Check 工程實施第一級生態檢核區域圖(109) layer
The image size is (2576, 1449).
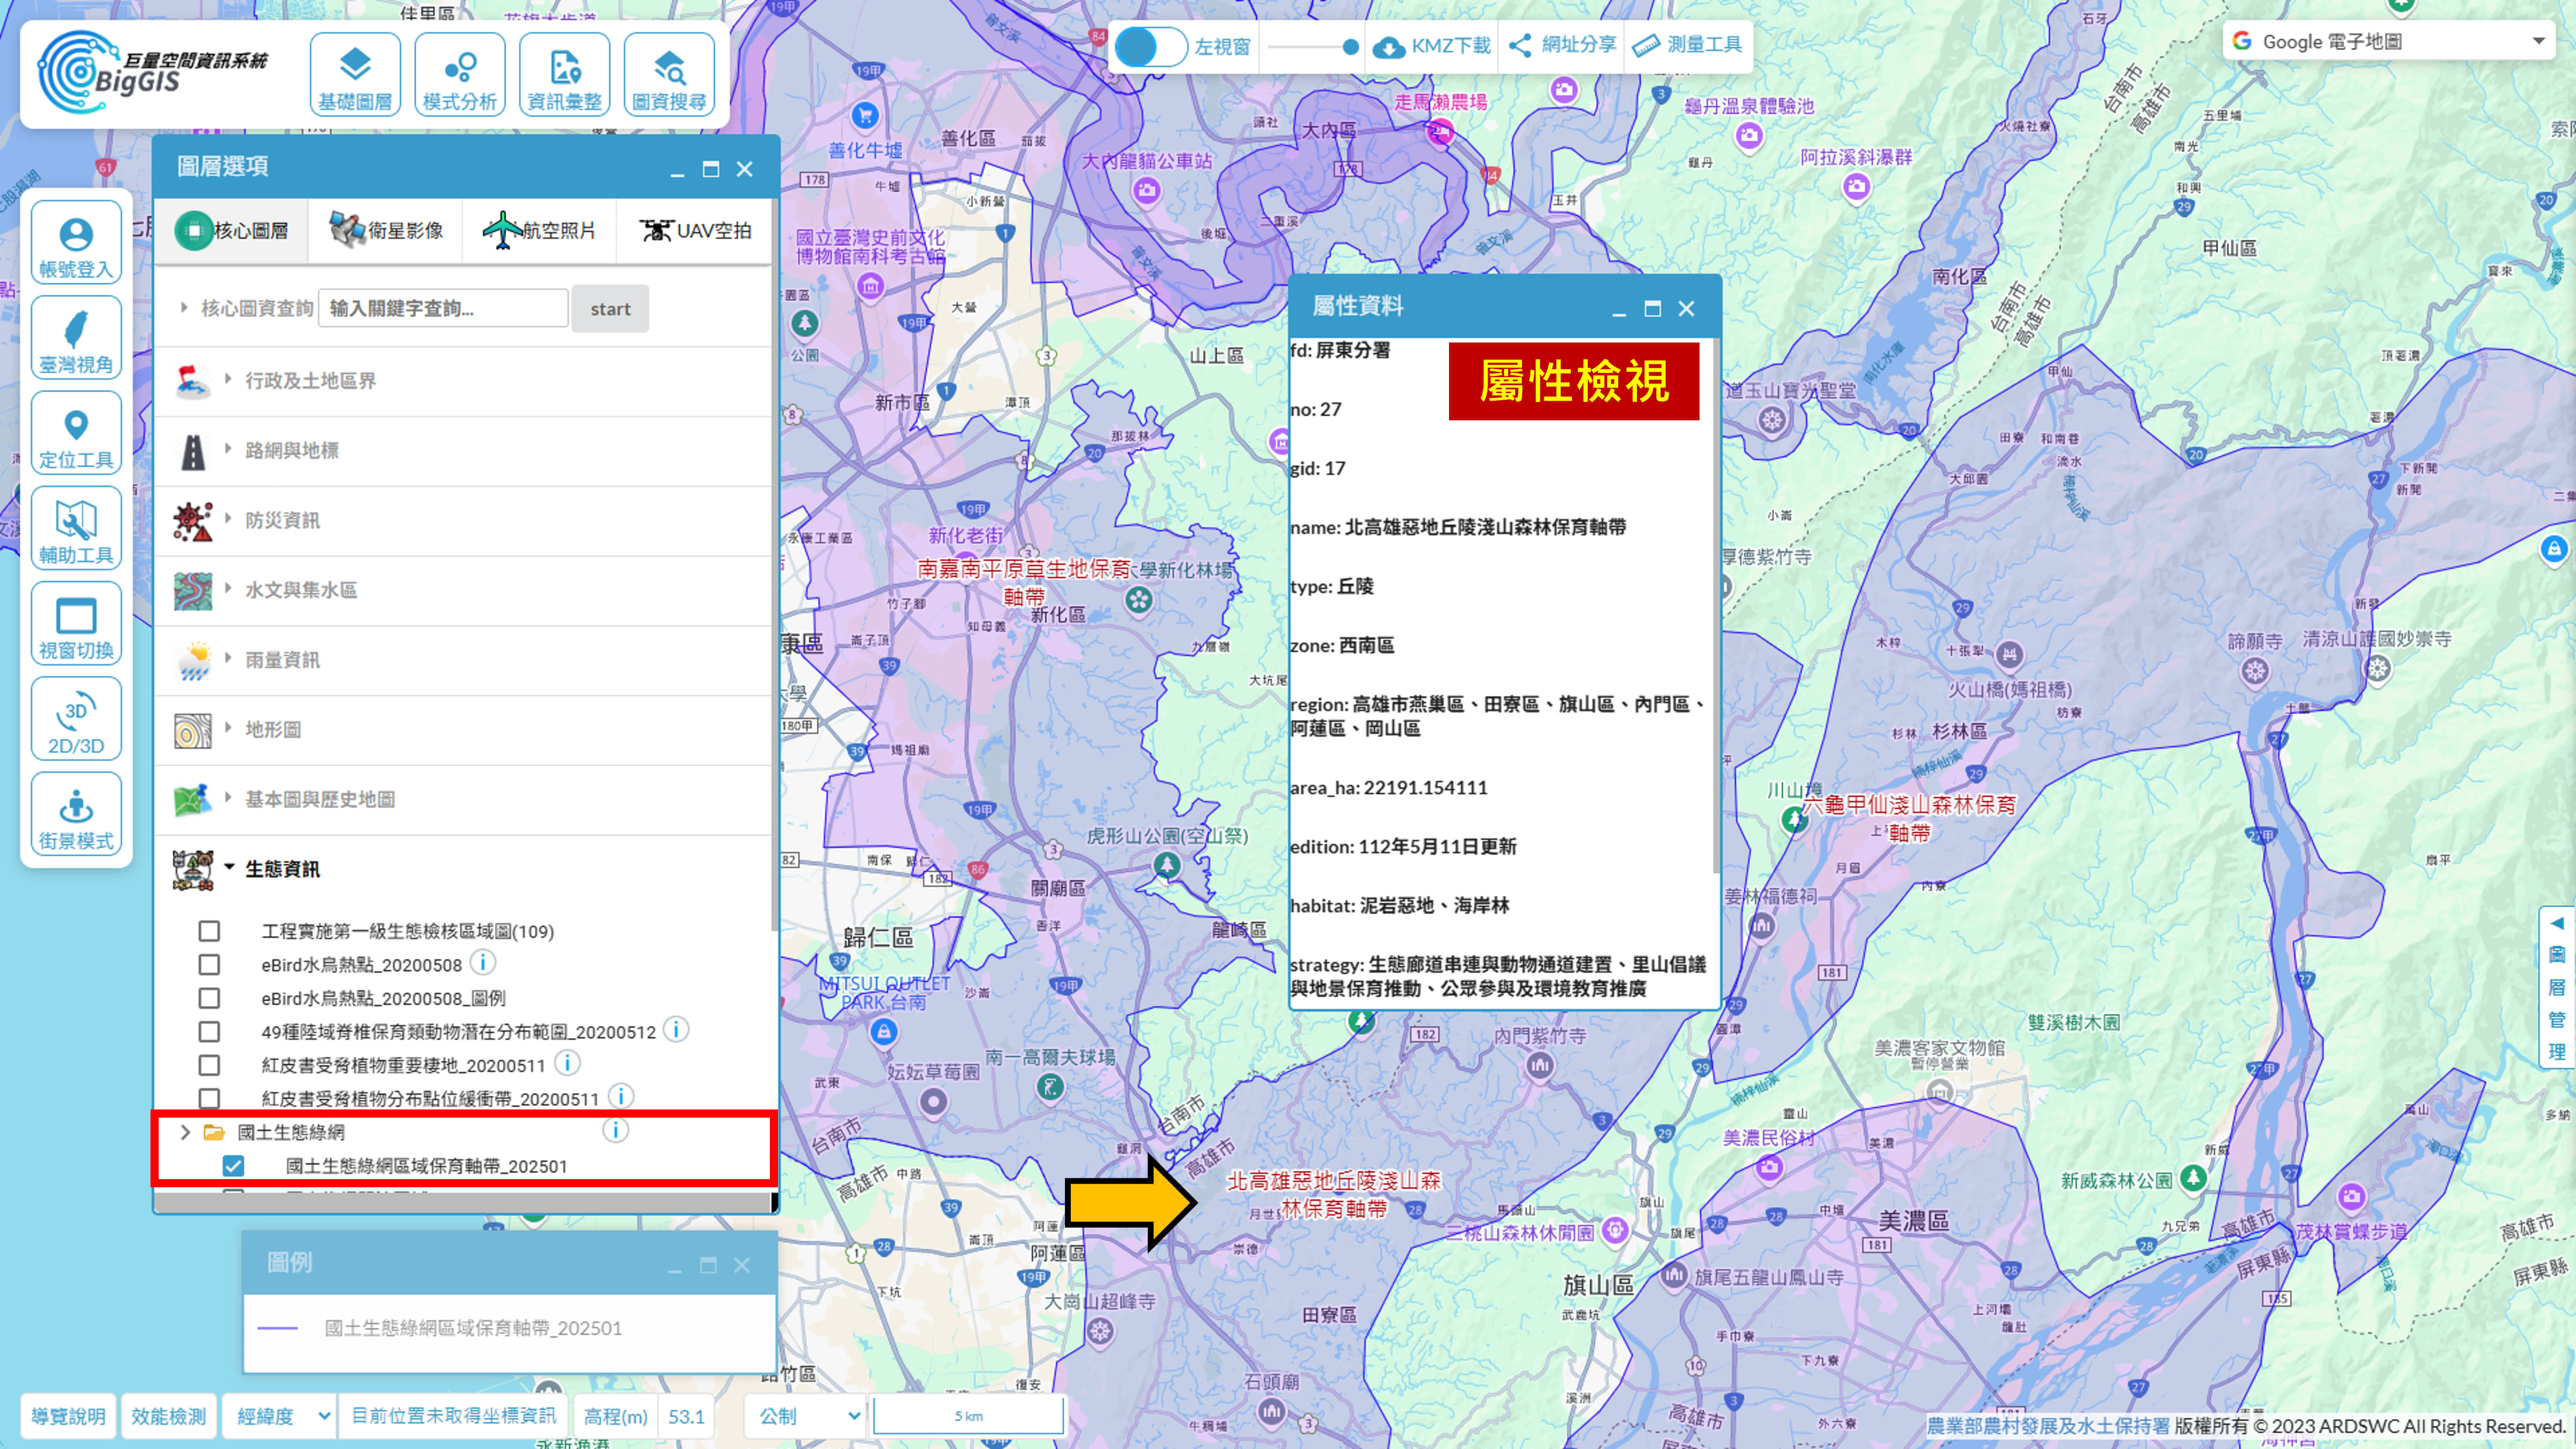(209, 931)
